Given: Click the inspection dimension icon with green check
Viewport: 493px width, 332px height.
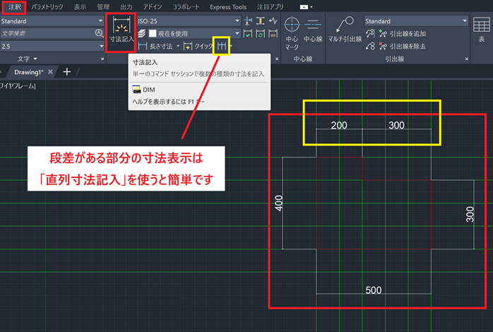Looking at the screenshot, I should point(248,34).
